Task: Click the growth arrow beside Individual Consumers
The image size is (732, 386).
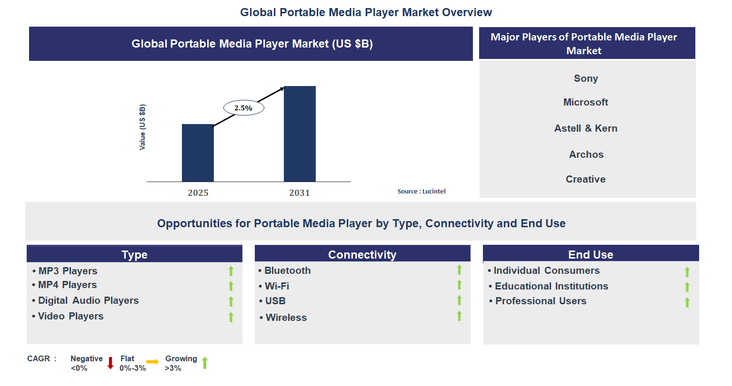Action: pyautogui.click(x=687, y=271)
